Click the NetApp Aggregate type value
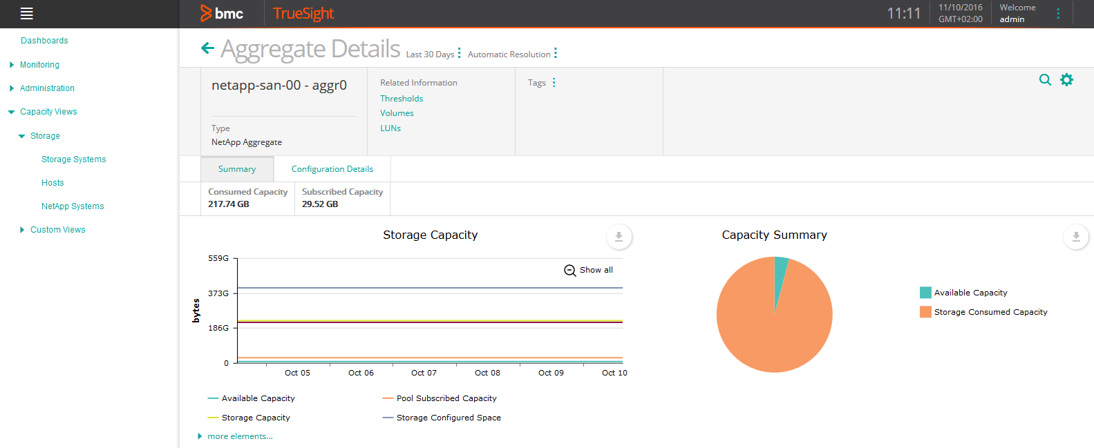 tap(247, 142)
